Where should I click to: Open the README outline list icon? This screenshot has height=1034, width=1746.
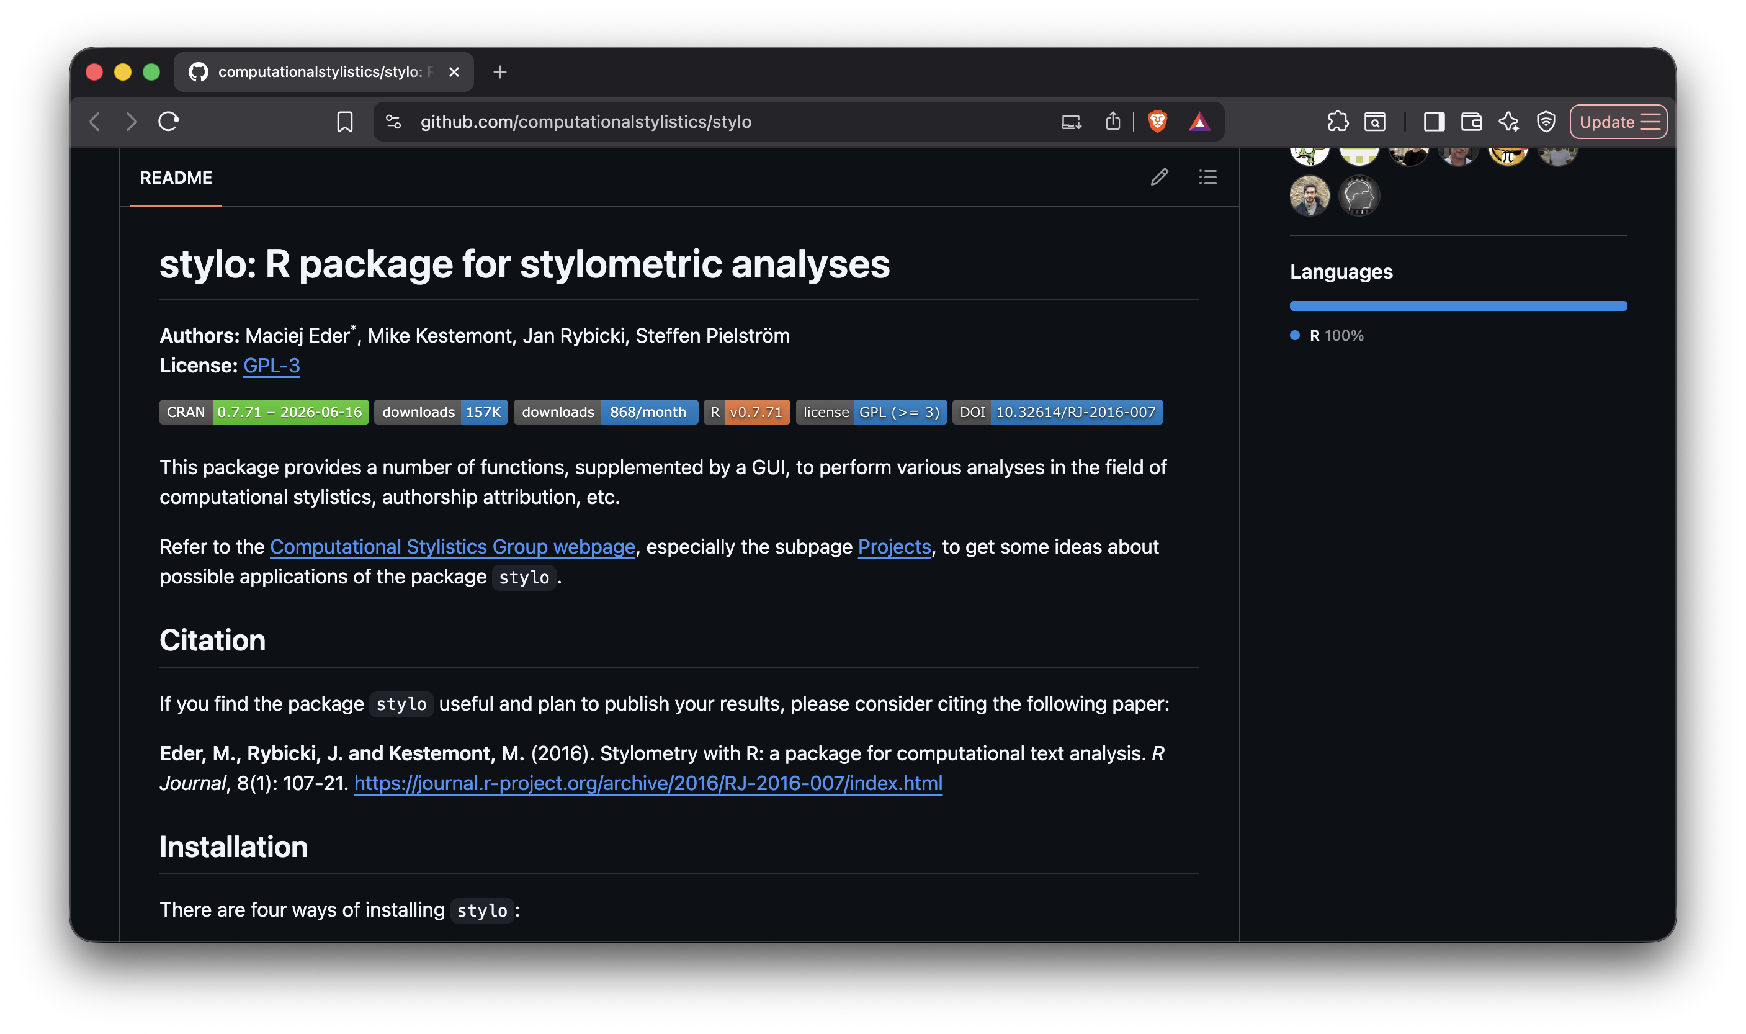tap(1208, 177)
